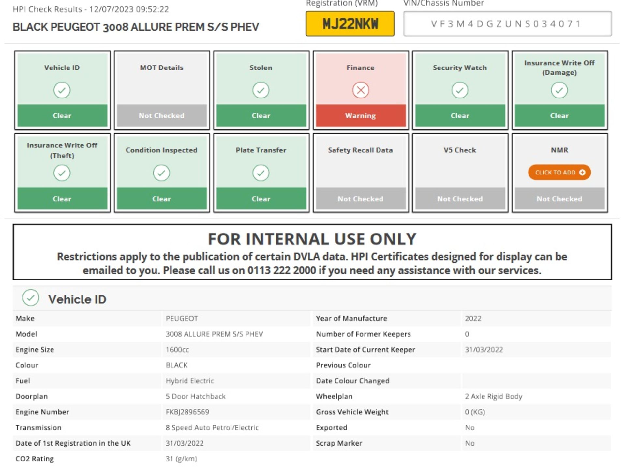Image resolution: width=626 pixels, height=469 pixels.
Task: Click the Model value 3008 ALLURE PREM S/S PHEV
Action: click(214, 334)
